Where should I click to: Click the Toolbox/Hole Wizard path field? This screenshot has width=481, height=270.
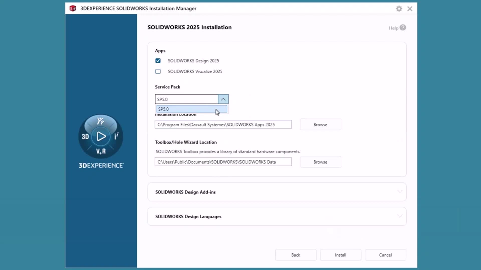(x=223, y=162)
